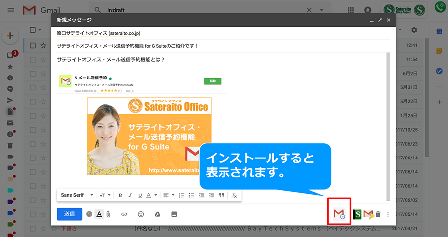Image resolution: width=448 pixels, height=237 pixels.
Task: Open Google Calendar in side panel
Action: [439, 32]
